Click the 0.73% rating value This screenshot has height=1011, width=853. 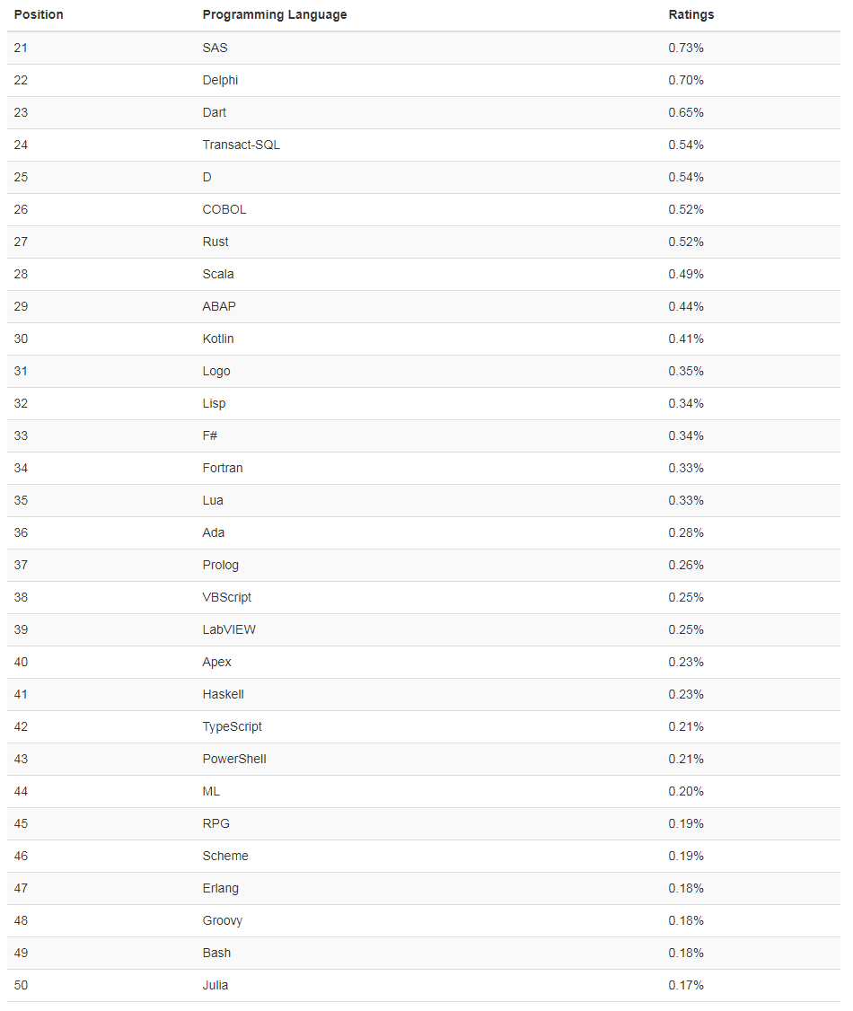(x=686, y=48)
